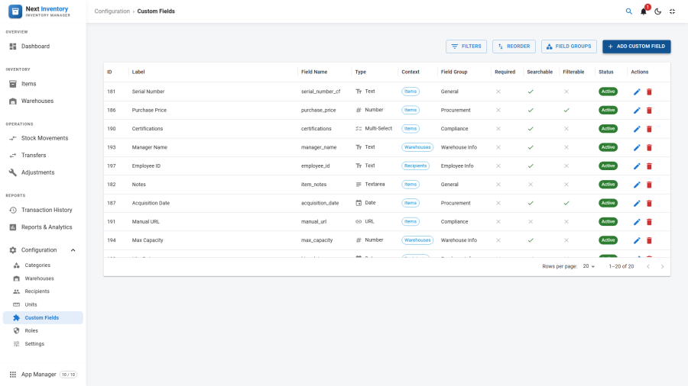688x386 pixels.
Task: Open Adjustments page
Action: click(x=43, y=172)
